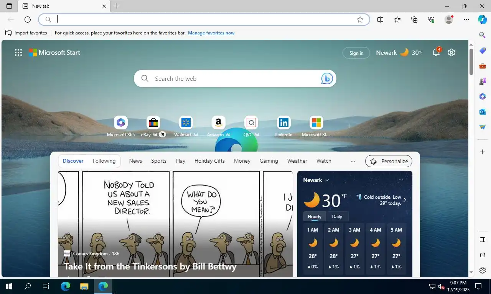Open Newark weather in the header

[x=399, y=52]
